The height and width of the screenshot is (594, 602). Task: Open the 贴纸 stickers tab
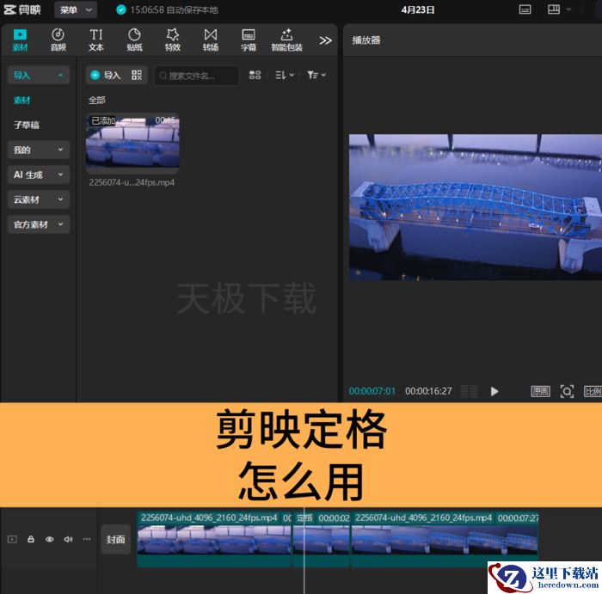click(x=134, y=40)
